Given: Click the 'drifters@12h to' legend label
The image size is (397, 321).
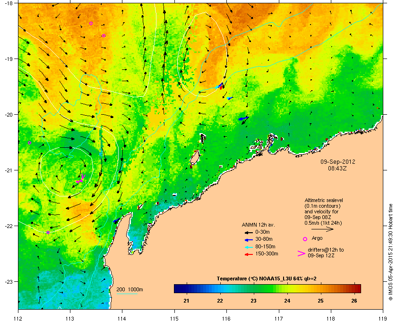Looking at the screenshot, I should [326, 250].
